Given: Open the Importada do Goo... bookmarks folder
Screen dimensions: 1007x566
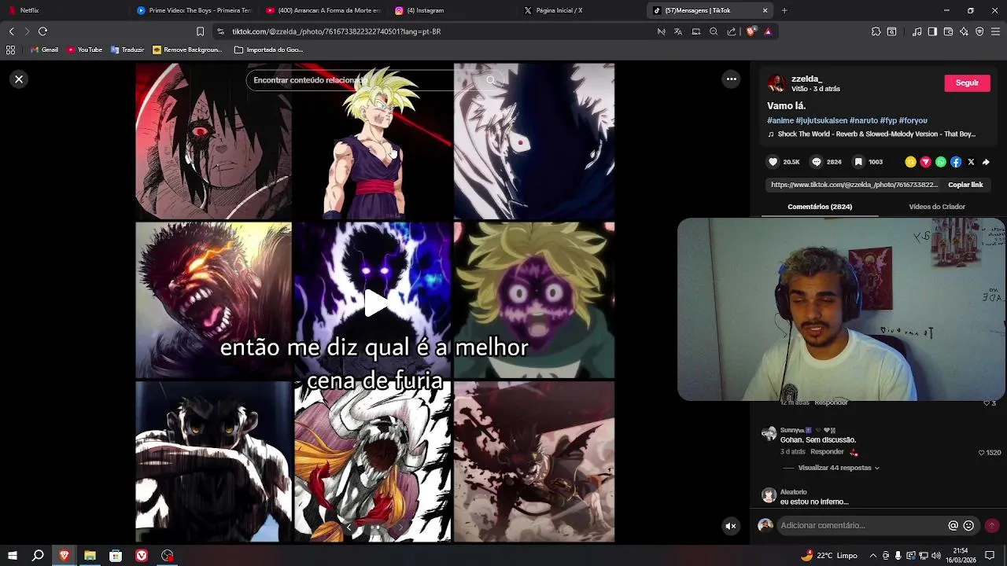Looking at the screenshot, I should click(x=268, y=50).
